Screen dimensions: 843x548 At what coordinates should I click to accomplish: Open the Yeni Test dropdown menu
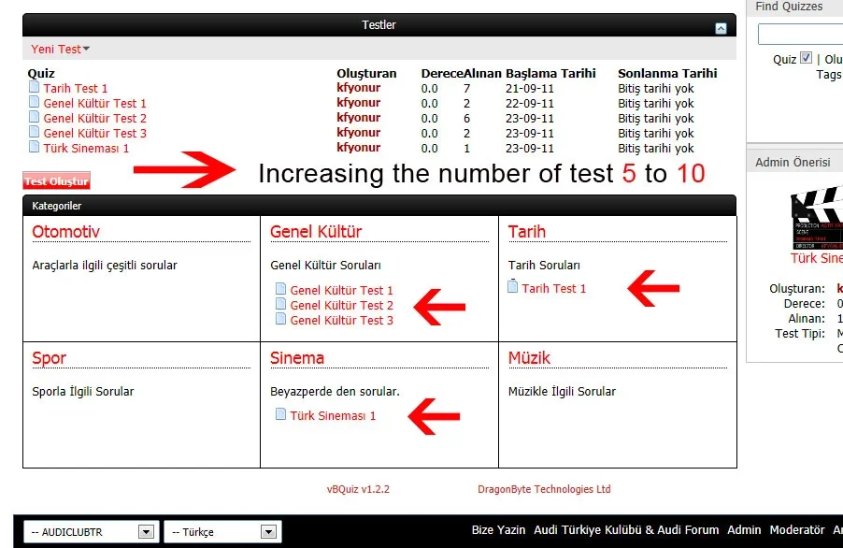(60, 50)
